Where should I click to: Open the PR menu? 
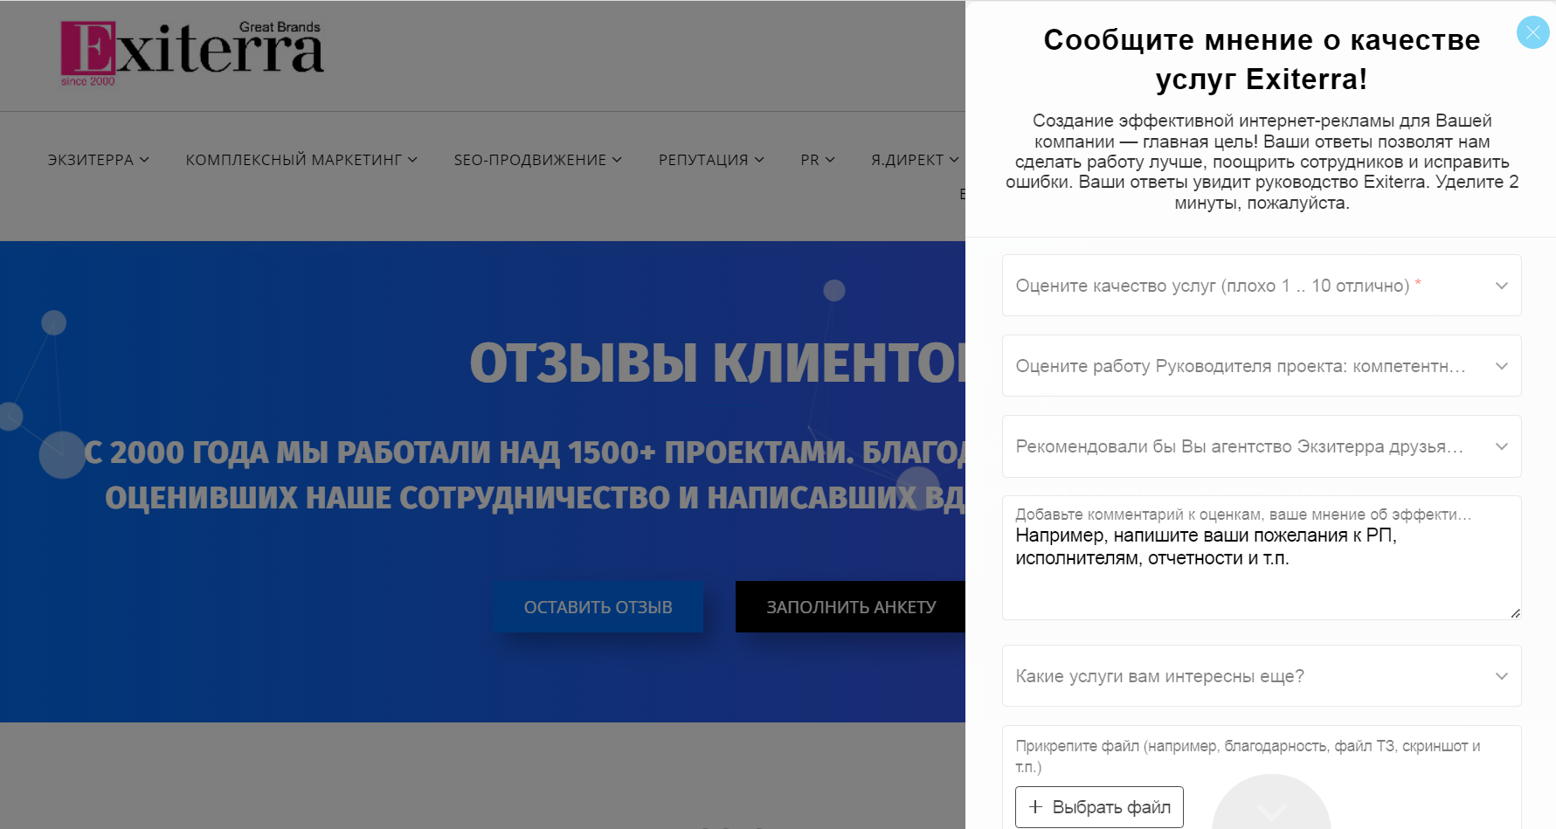(818, 160)
